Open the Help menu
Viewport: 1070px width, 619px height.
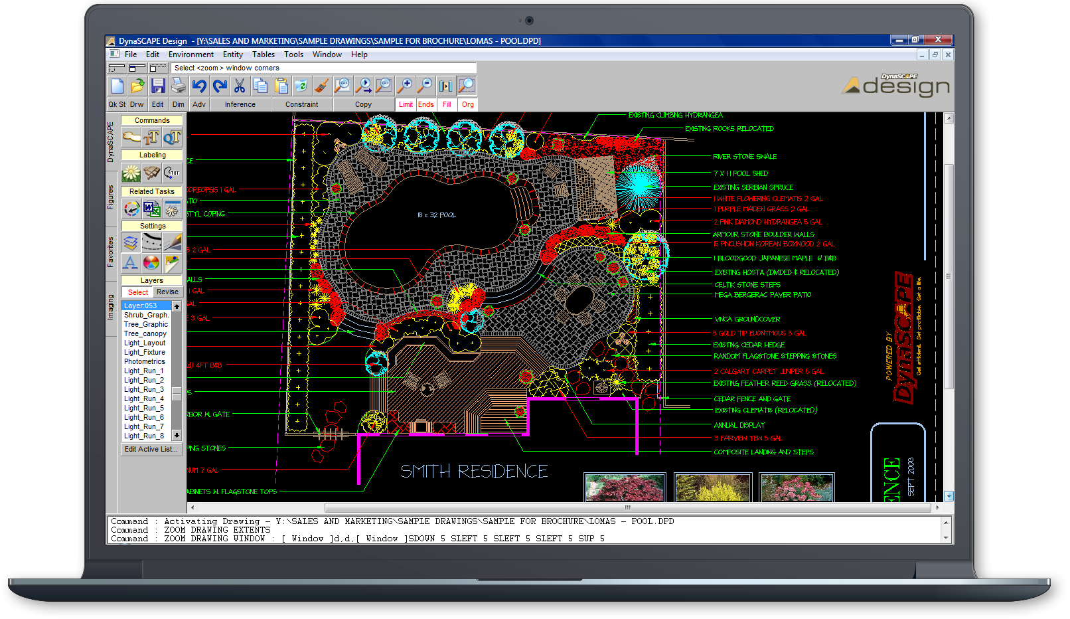pos(359,54)
